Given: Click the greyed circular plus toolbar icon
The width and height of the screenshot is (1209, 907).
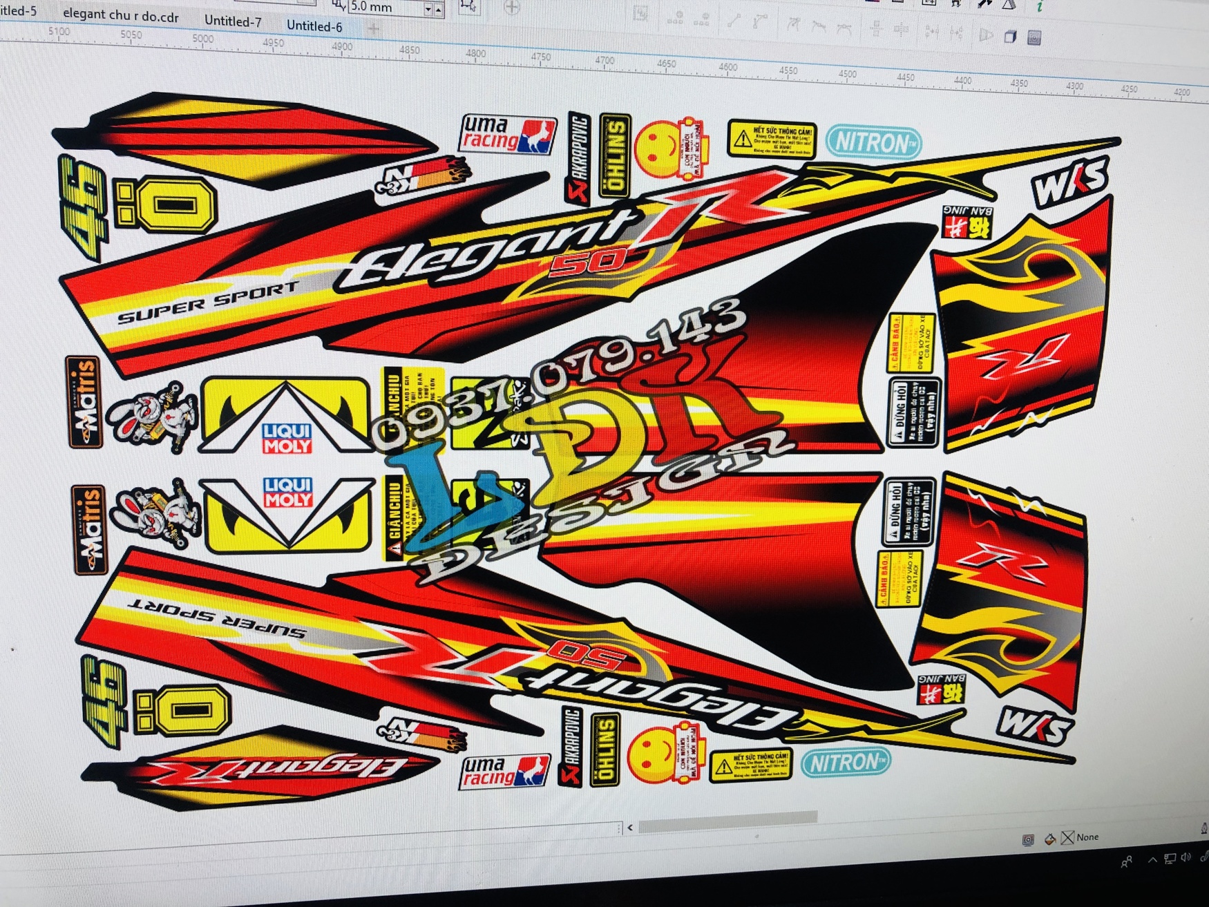Looking at the screenshot, I should click(512, 8).
